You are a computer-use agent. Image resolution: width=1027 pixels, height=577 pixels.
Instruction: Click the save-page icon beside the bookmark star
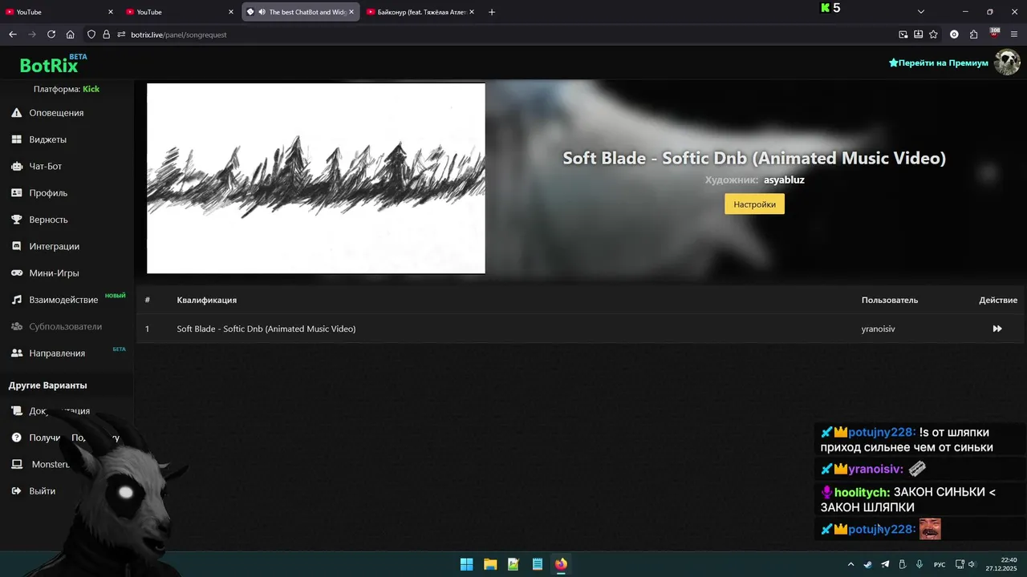point(919,34)
